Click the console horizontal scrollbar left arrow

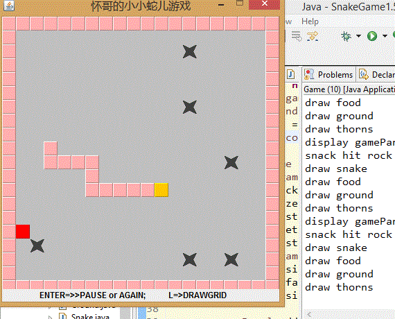tap(309, 314)
